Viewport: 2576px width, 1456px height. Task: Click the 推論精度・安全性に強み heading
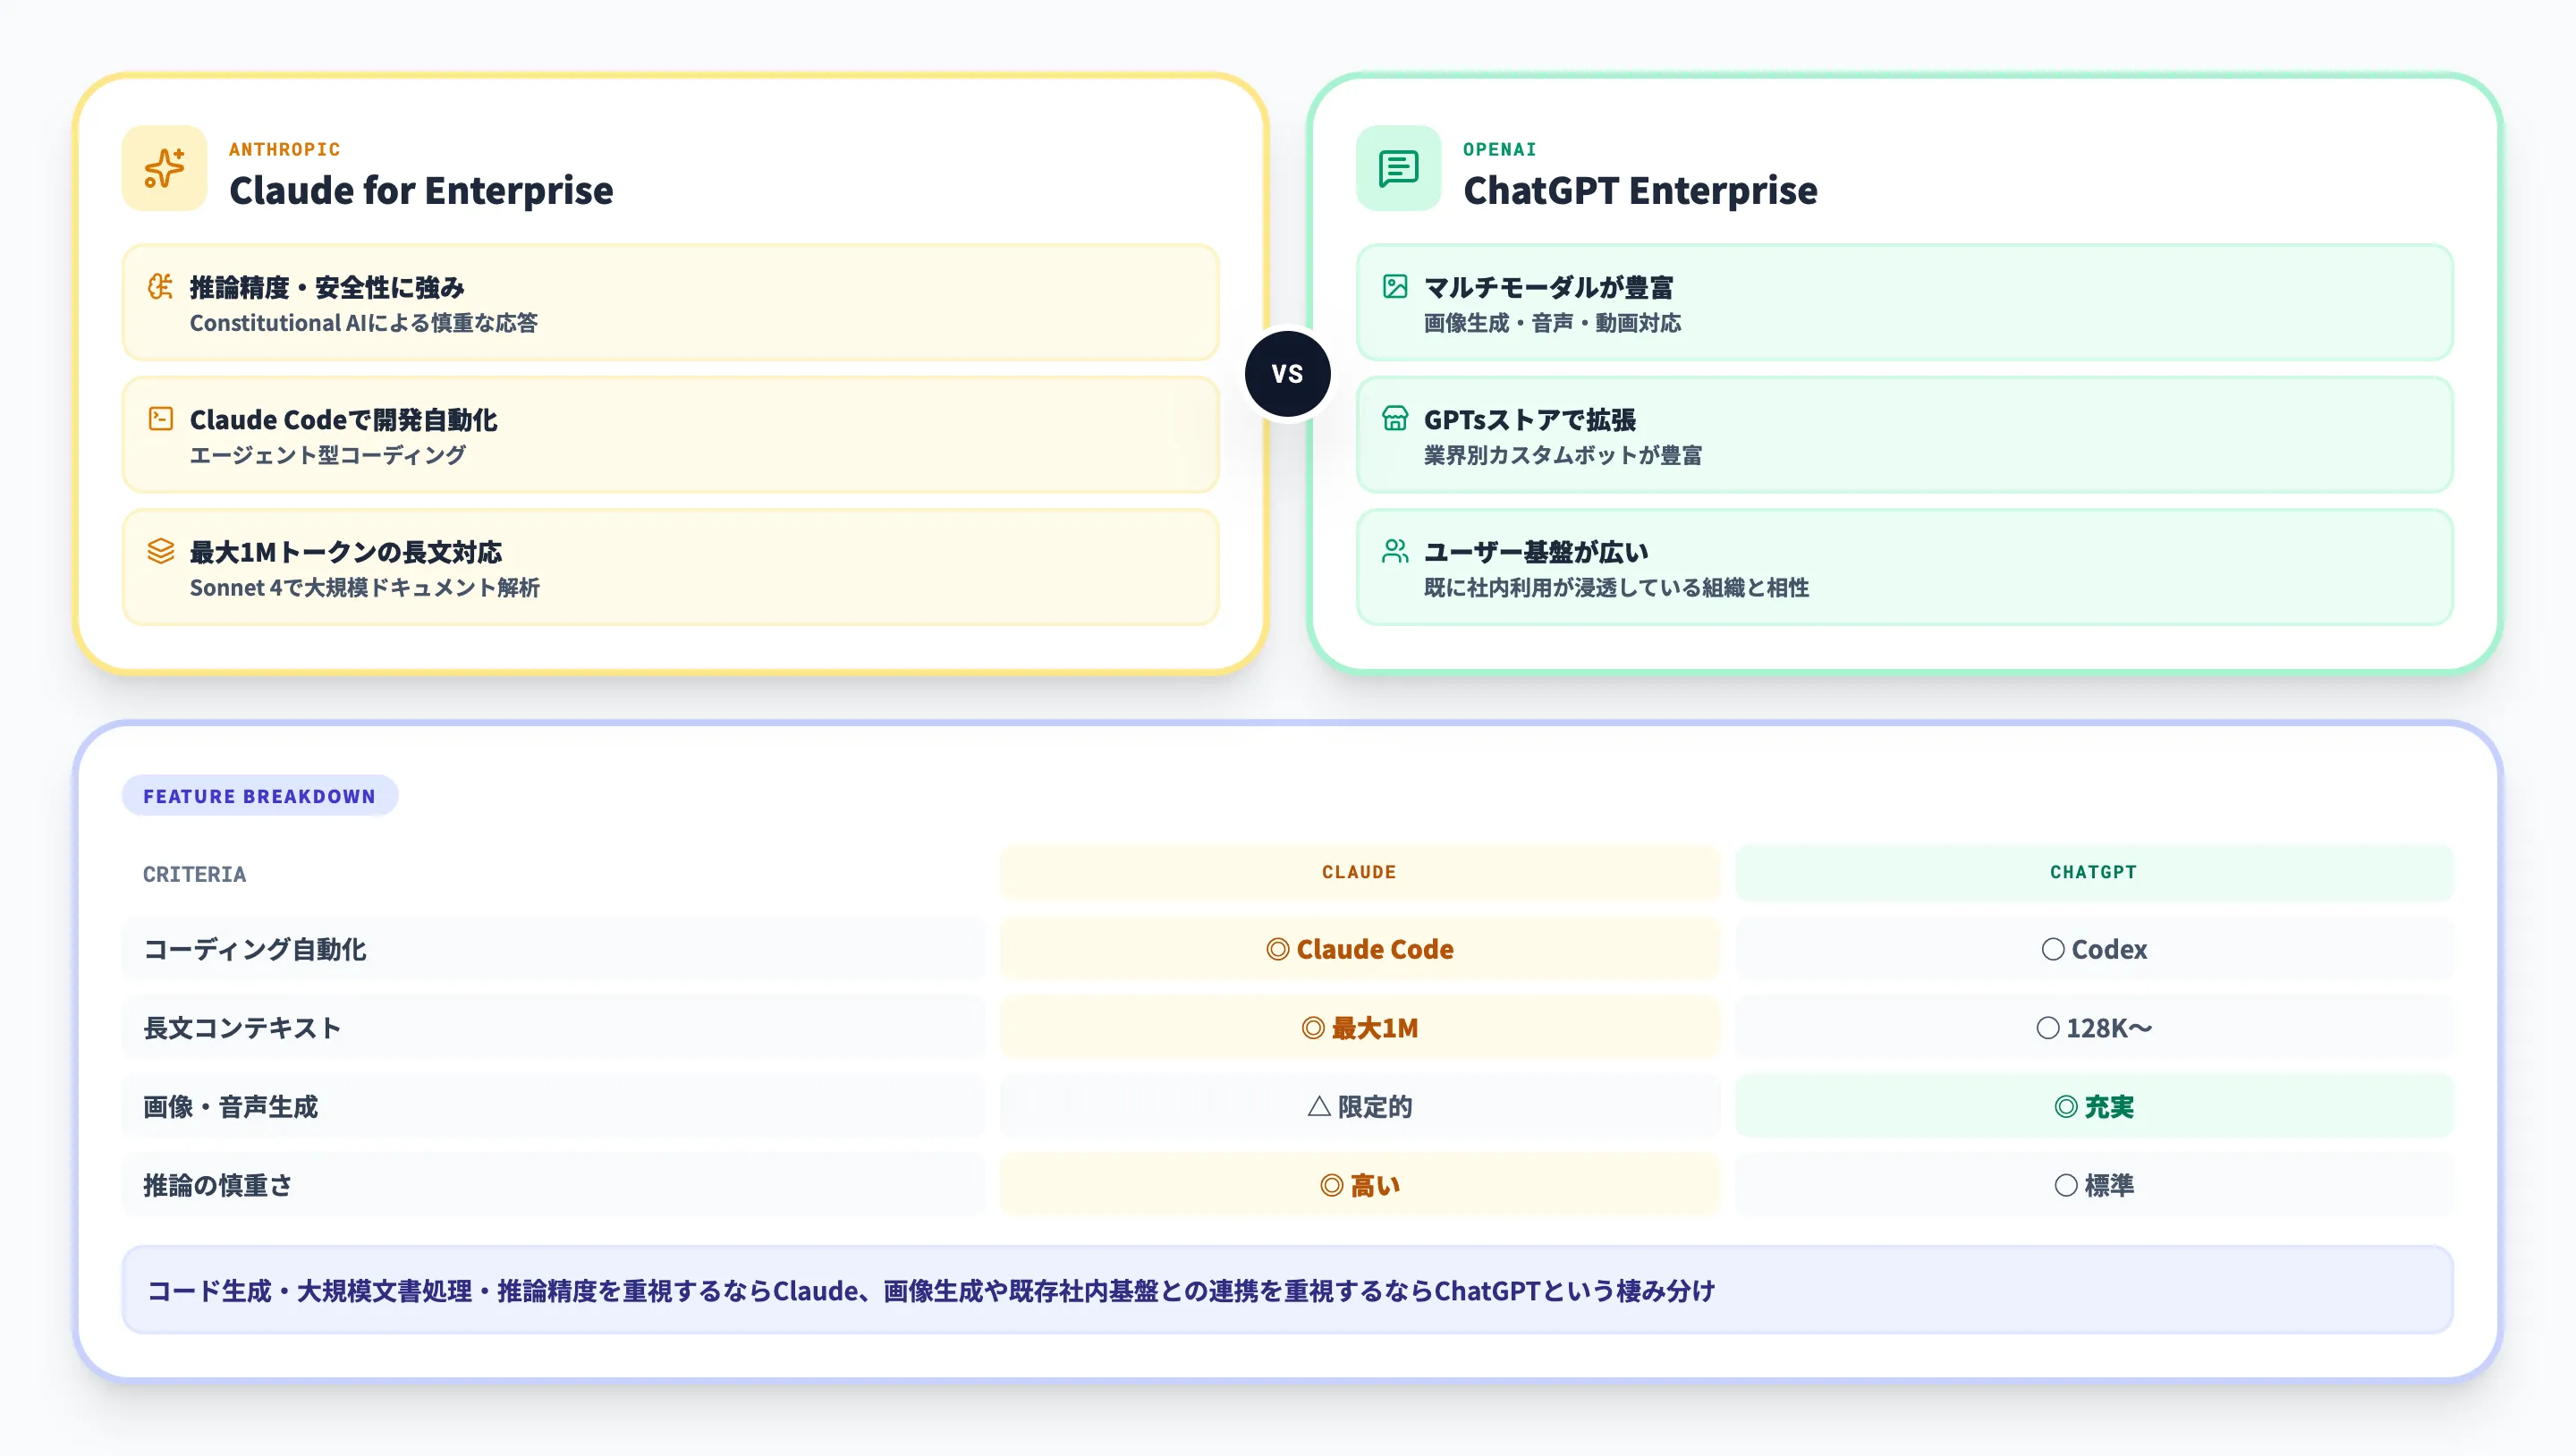tap(327, 288)
